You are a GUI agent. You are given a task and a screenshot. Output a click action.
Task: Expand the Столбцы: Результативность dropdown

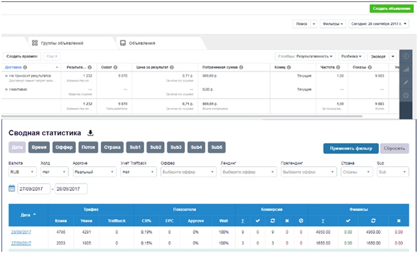click(305, 56)
